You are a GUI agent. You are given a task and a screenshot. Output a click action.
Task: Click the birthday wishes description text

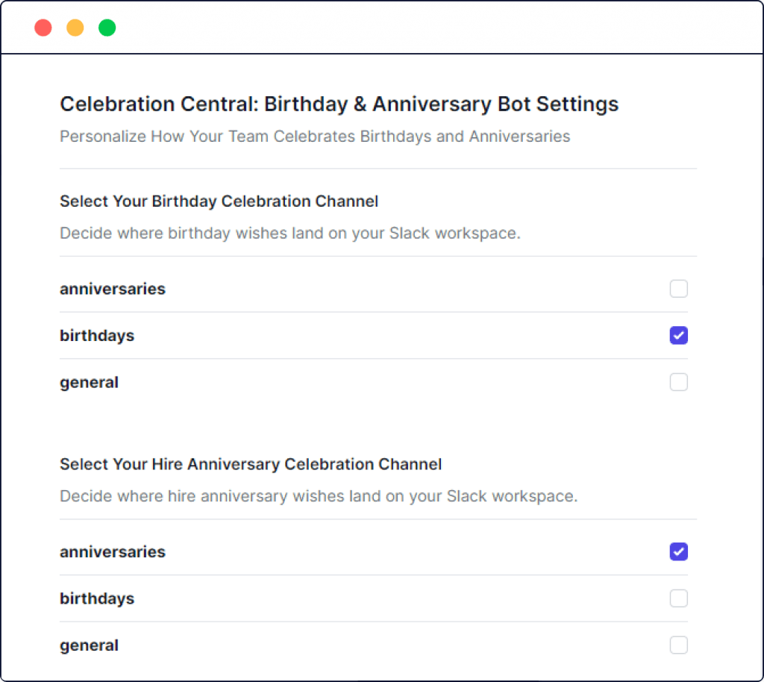pyautogui.click(x=289, y=233)
